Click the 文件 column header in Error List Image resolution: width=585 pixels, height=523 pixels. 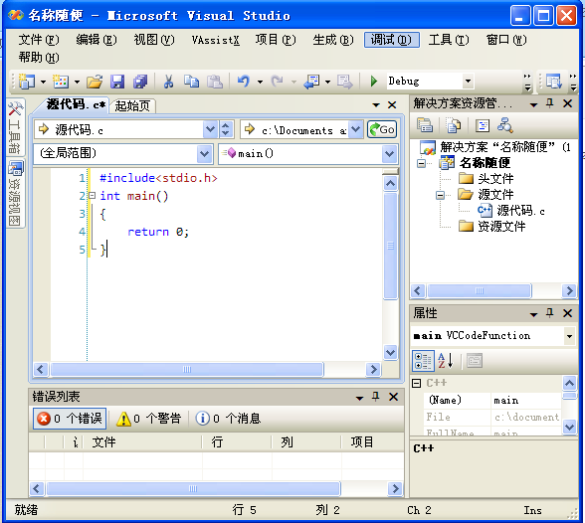pyautogui.click(x=142, y=442)
